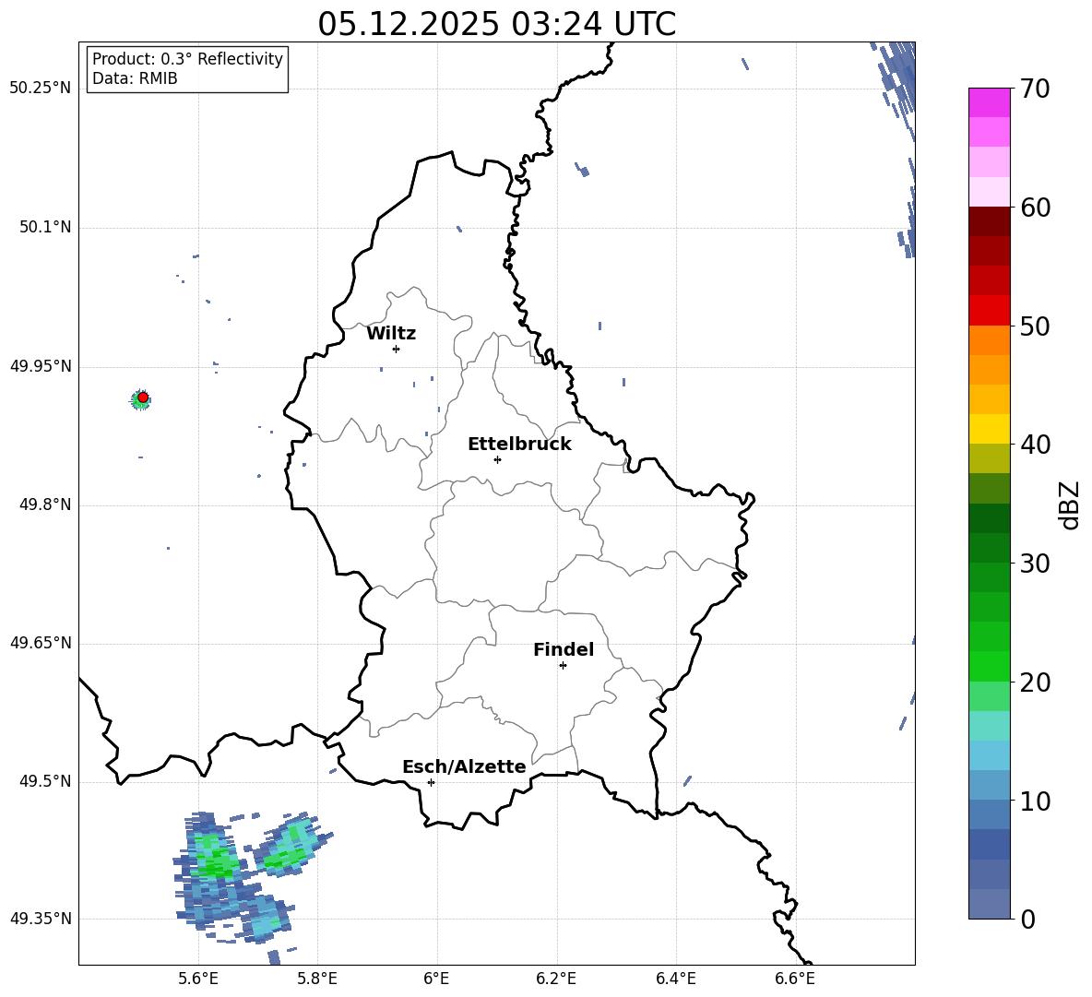Click the Wiltz city label

(x=391, y=334)
